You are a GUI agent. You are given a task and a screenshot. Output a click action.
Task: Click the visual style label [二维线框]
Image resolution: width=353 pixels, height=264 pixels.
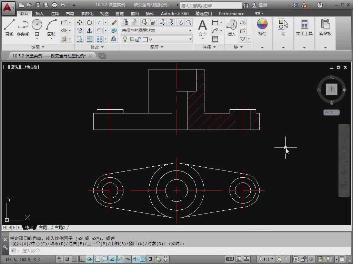point(30,67)
